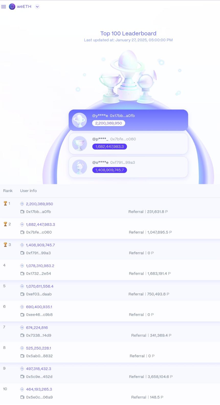Open the hamburger menu
Viewport: 220px width, 405px height.
pos(4,7)
